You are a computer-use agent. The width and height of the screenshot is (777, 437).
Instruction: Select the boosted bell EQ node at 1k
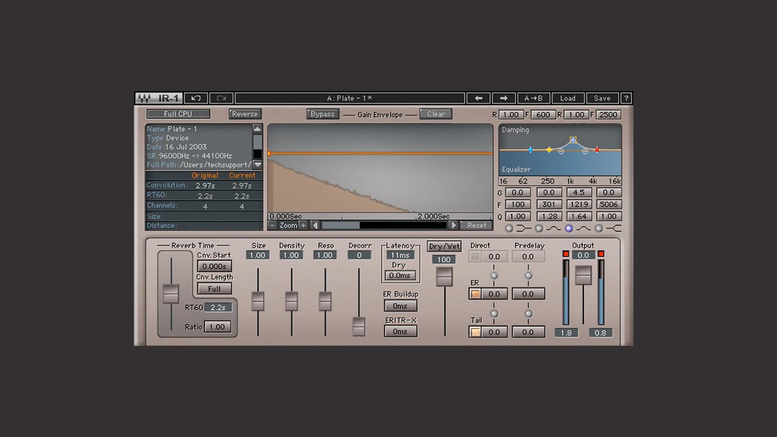click(573, 140)
